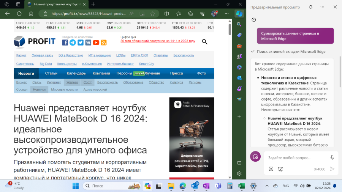Viewport: 342px width, 192px height.
Task: Open the Copilot sidebar icon
Action: (239, 14)
